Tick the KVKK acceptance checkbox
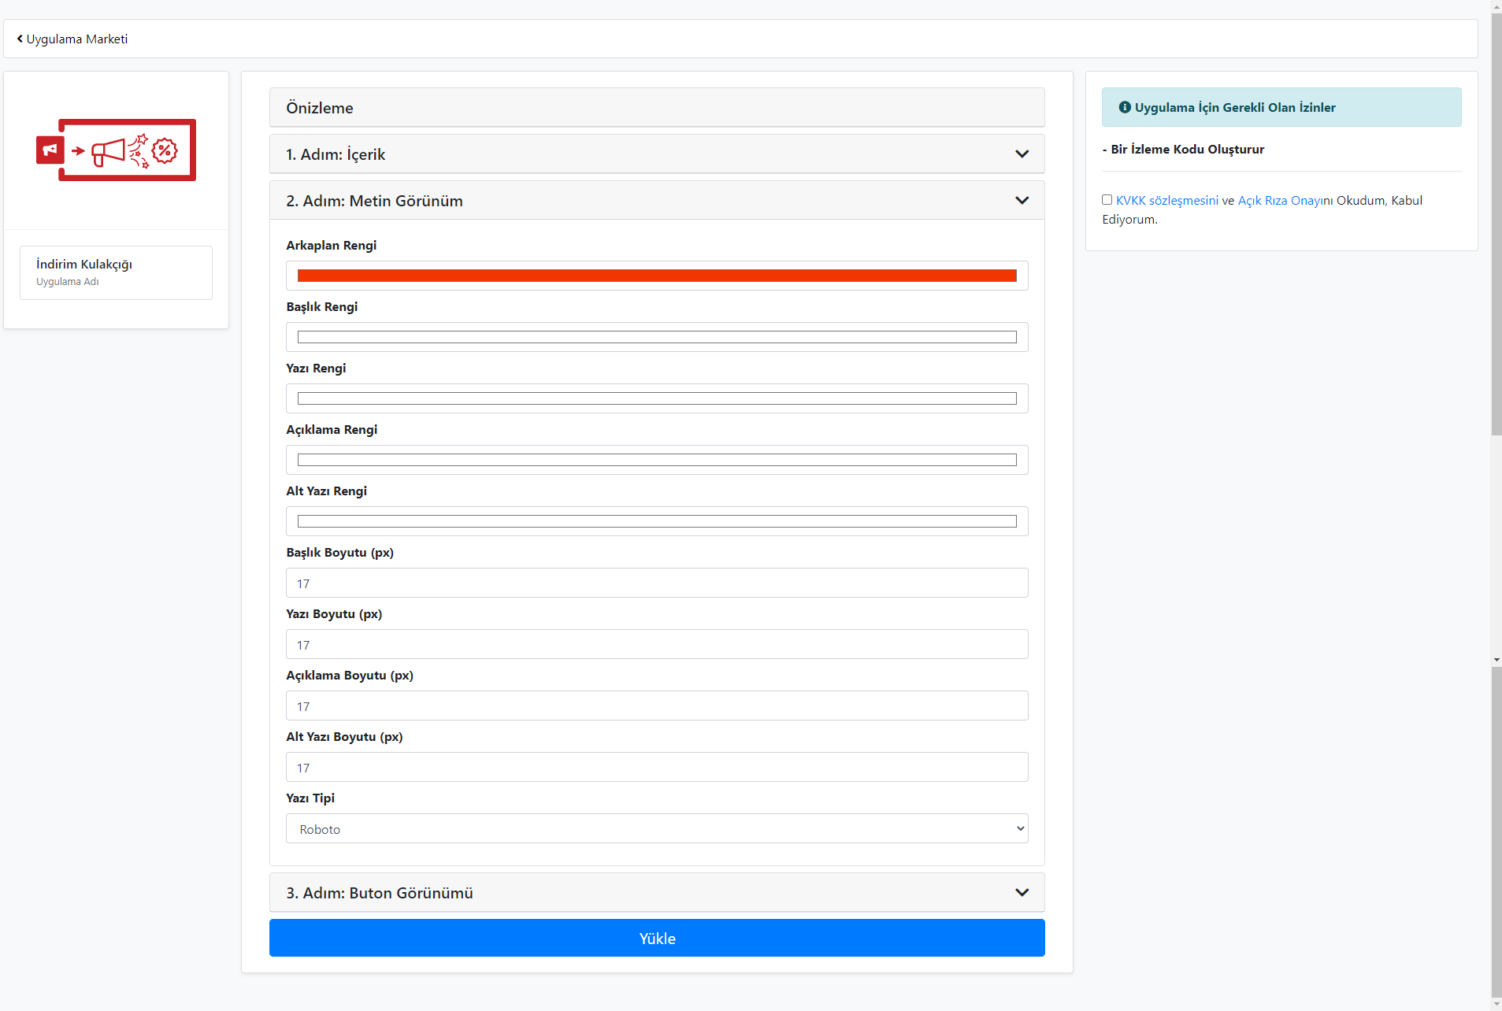 1107,200
